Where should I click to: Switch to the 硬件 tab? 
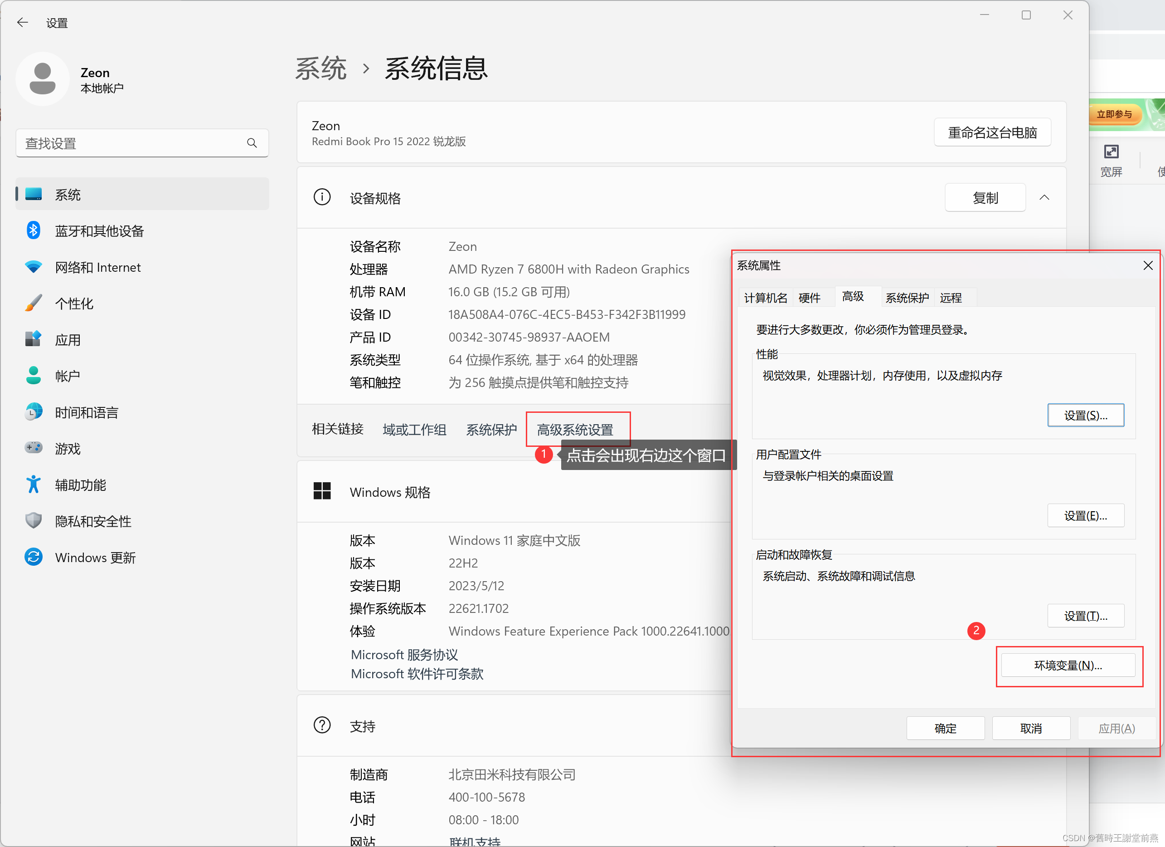click(810, 298)
